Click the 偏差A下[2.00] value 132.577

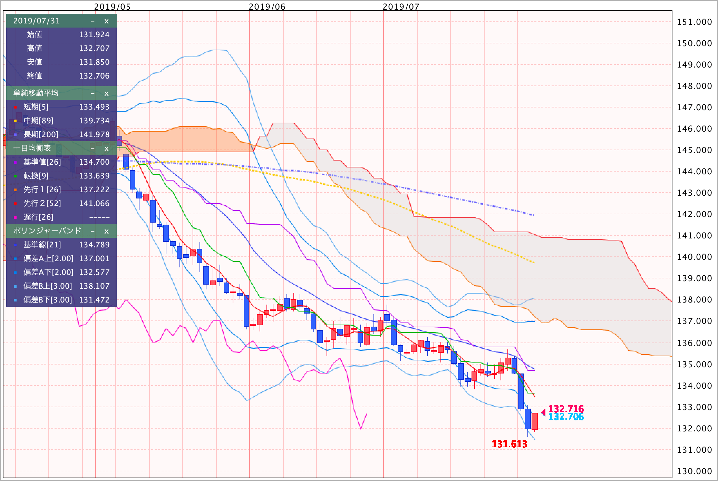click(94, 272)
